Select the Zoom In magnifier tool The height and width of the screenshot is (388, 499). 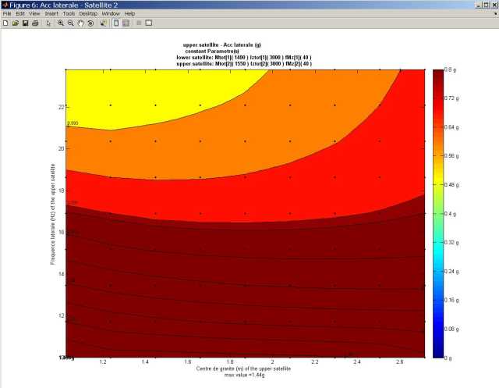(x=60, y=23)
